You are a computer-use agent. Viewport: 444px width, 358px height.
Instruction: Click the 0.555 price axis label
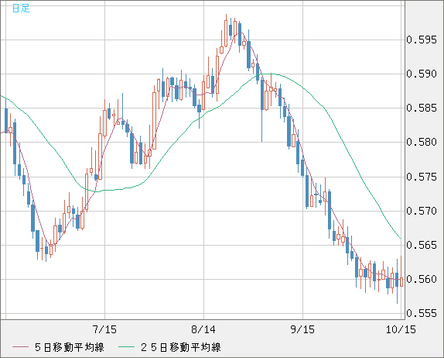coord(422,313)
